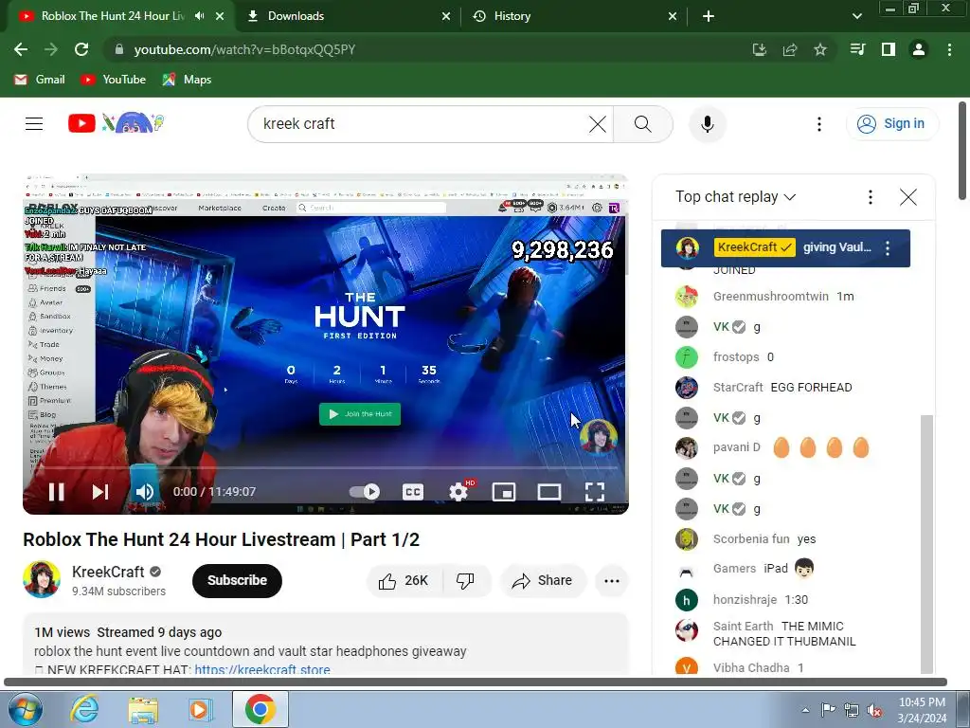Switch to the History tab
The image size is (970, 728).
575,16
